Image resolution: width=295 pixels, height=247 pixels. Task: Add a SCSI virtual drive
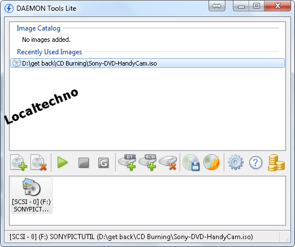click(x=147, y=162)
